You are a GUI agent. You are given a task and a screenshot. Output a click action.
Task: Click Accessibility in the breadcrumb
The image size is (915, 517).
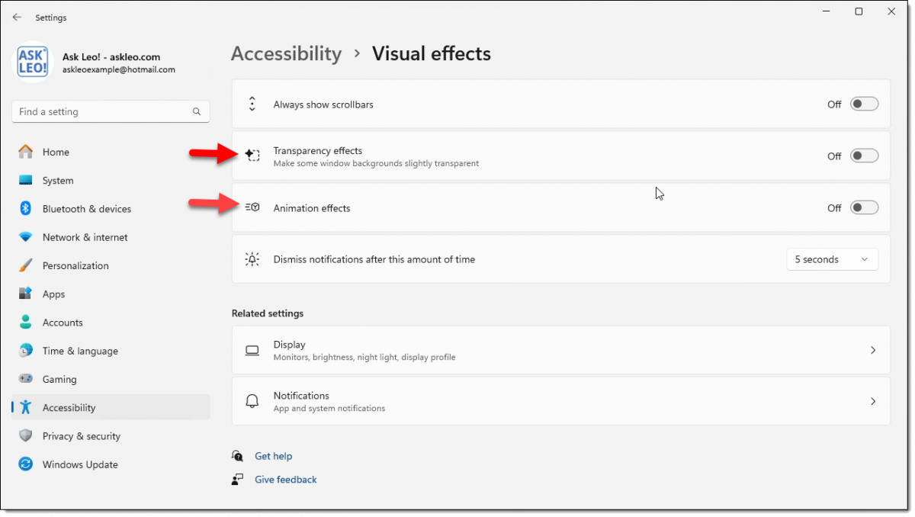pyautogui.click(x=286, y=53)
